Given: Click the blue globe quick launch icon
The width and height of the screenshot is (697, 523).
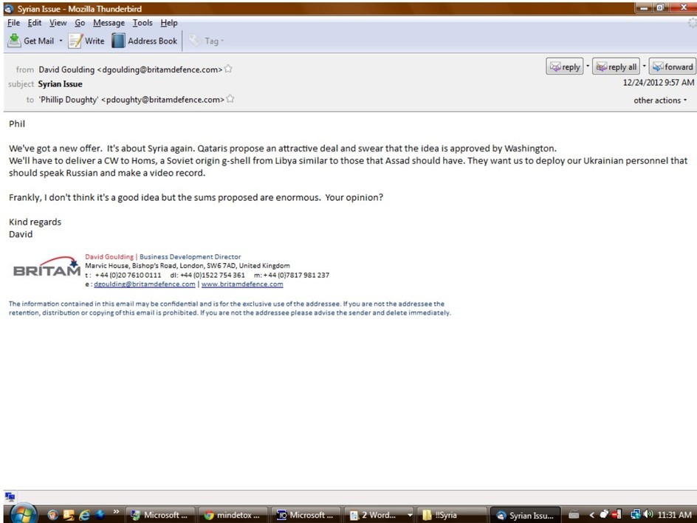Looking at the screenshot, I should [x=100, y=515].
